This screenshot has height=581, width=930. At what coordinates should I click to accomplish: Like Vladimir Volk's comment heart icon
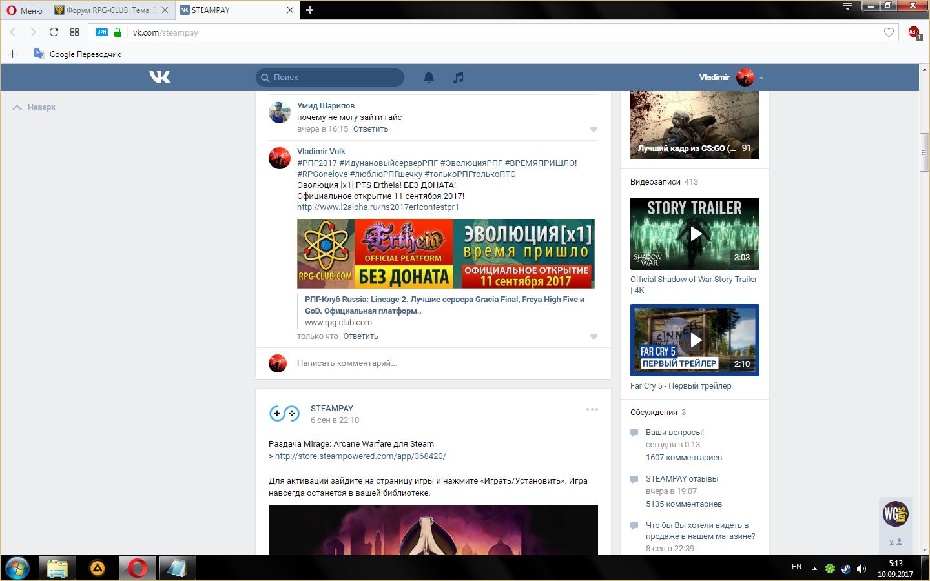pyautogui.click(x=594, y=336)
